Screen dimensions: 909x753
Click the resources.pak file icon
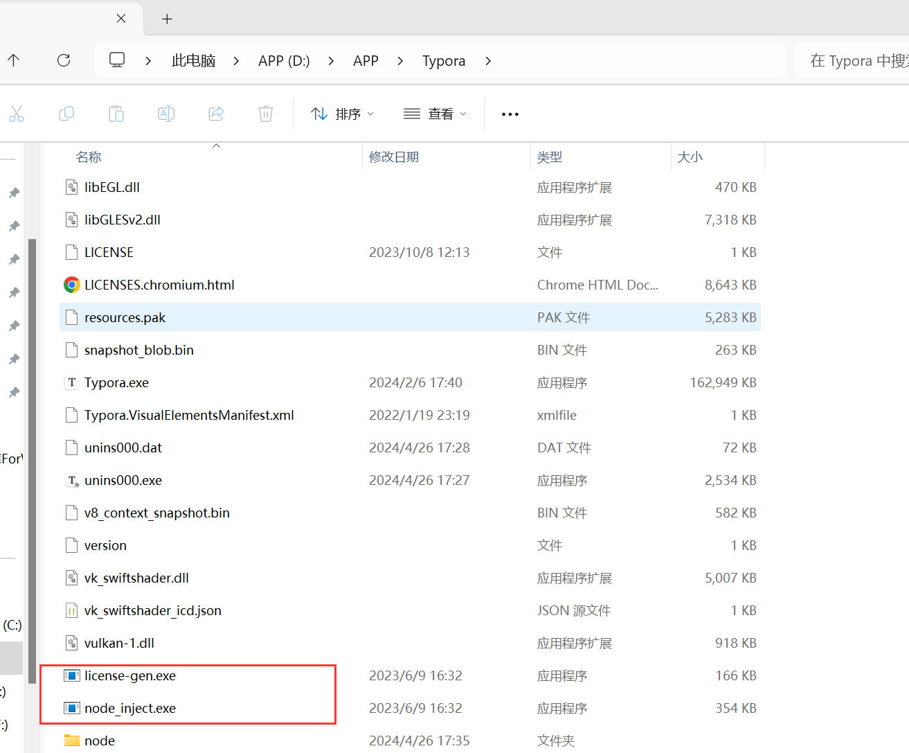71,317
